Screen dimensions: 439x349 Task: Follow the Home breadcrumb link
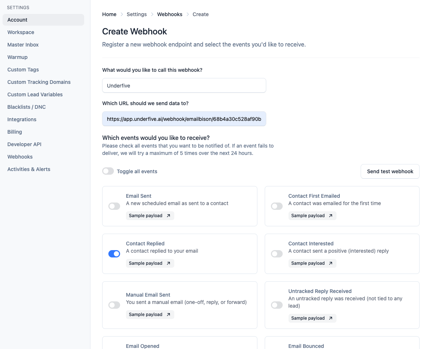(x=109, y=14)
